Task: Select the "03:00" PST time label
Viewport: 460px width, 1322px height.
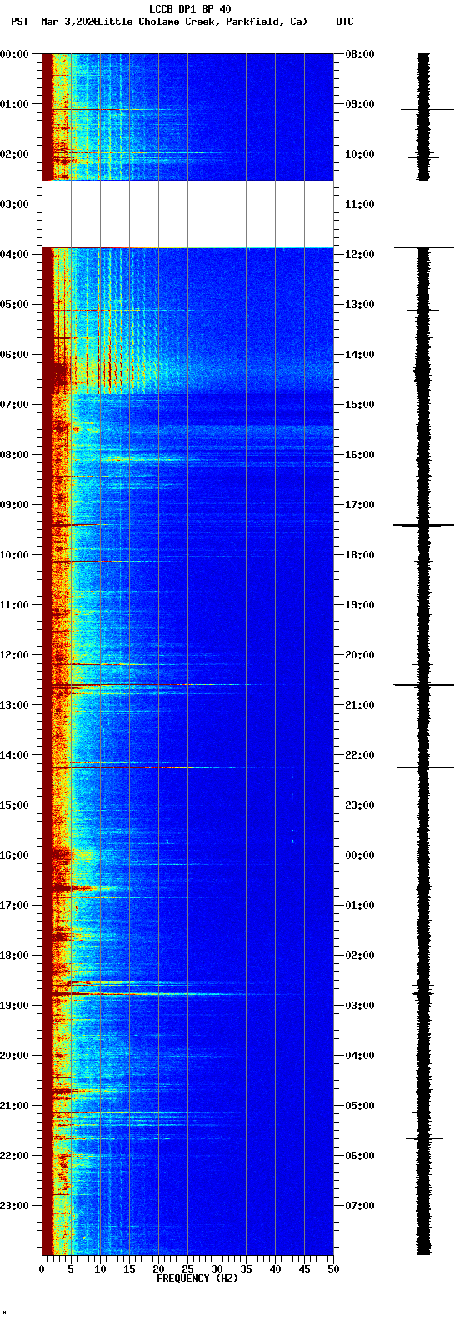Action: [14, 204]
